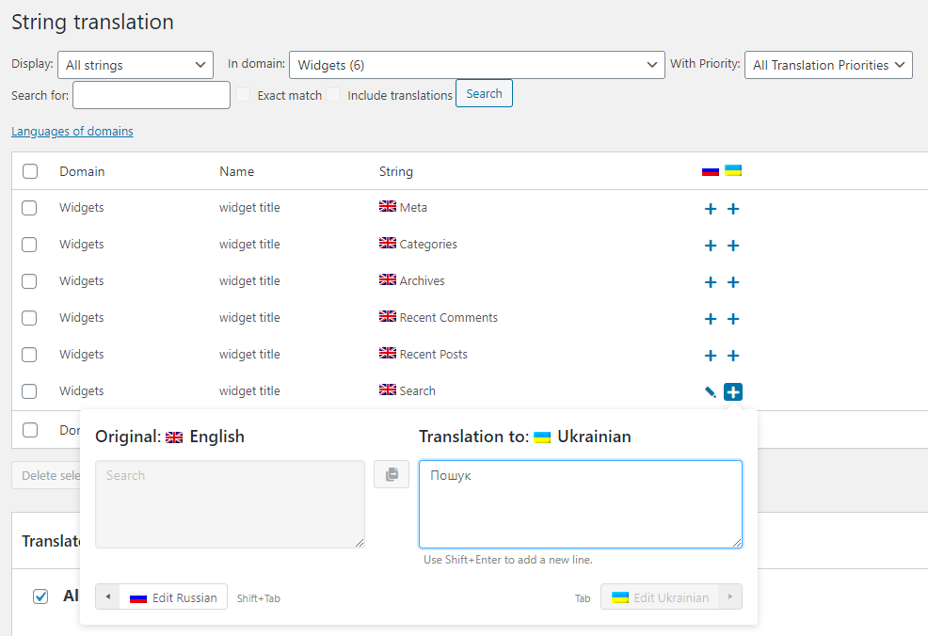Image resolution: width=928 pixels, height=636 pixels.
Task: Edit Russian translation pencil for Search
Action: [x=711, y=391]
